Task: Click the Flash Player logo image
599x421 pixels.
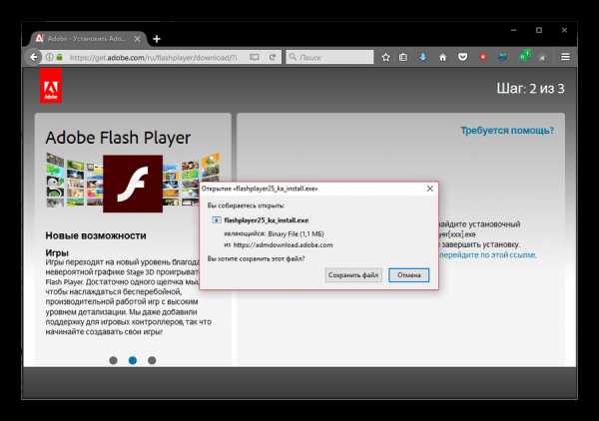Action: pyautogui.click(x=133, y=184)
